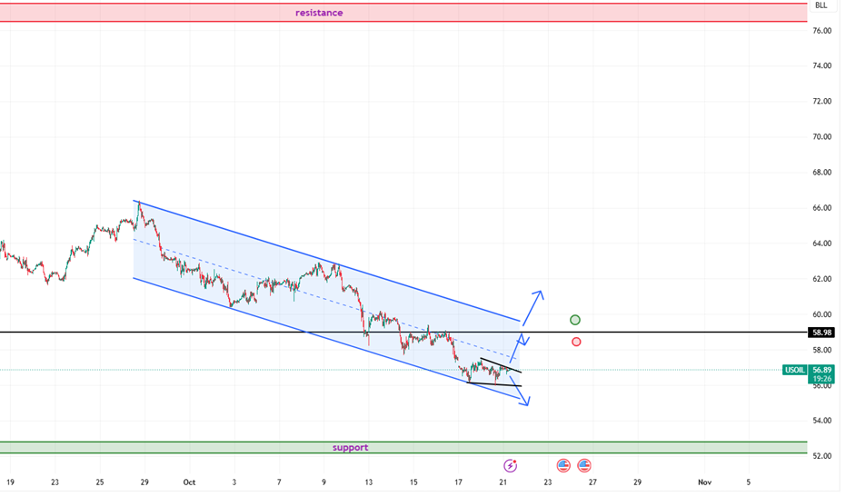This screenshot has height=497, width=846.
Task: Click the USOIL symbol tag
Action: 795,371
